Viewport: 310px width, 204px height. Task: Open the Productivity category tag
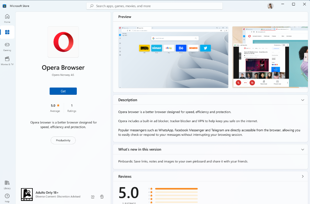(63, 140)
